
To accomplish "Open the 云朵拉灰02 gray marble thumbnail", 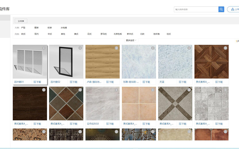I will 102,103.
